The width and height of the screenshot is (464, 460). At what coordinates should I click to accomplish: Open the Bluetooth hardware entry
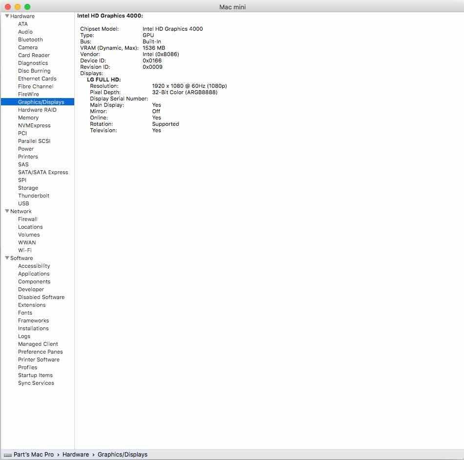tap(30, 40)
